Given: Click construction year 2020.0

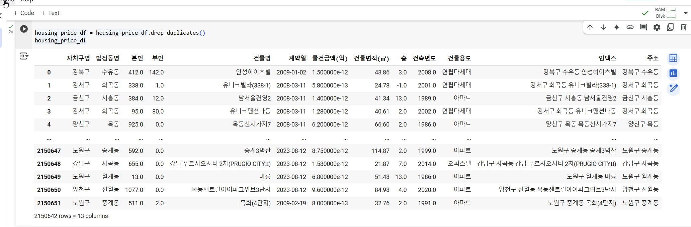Looking at the screenshot, I should coord(427,190).
